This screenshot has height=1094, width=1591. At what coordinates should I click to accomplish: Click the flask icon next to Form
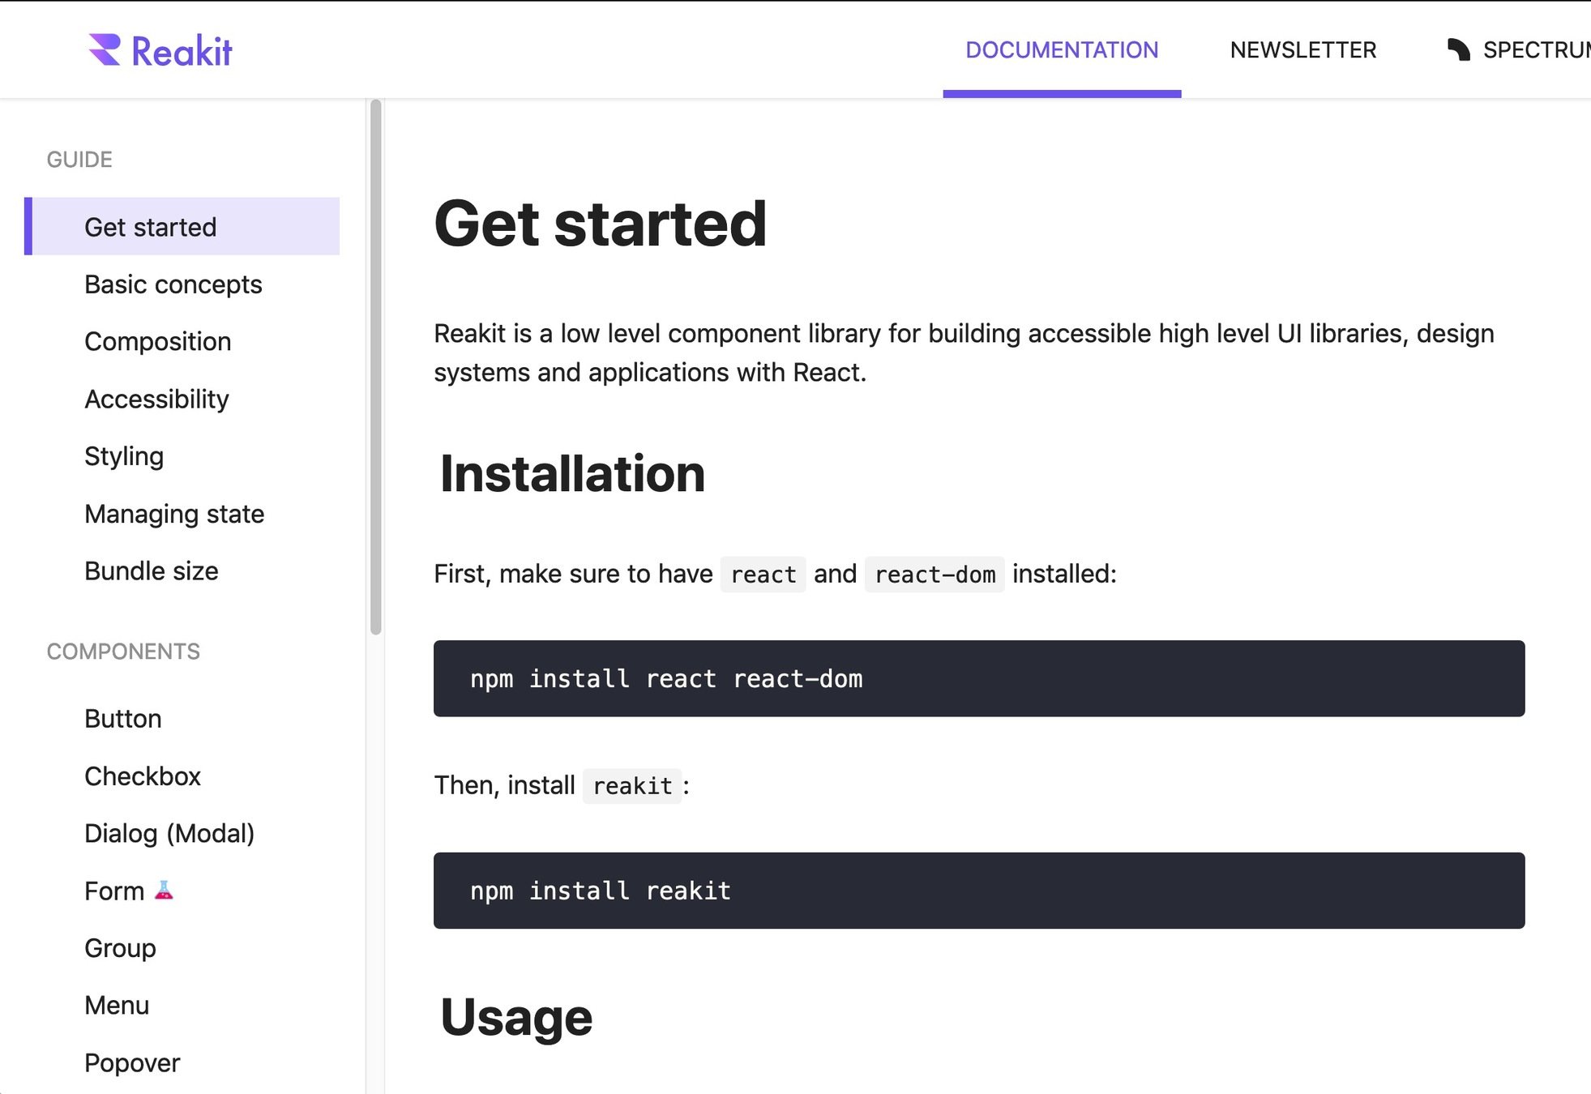click(164, 890)
